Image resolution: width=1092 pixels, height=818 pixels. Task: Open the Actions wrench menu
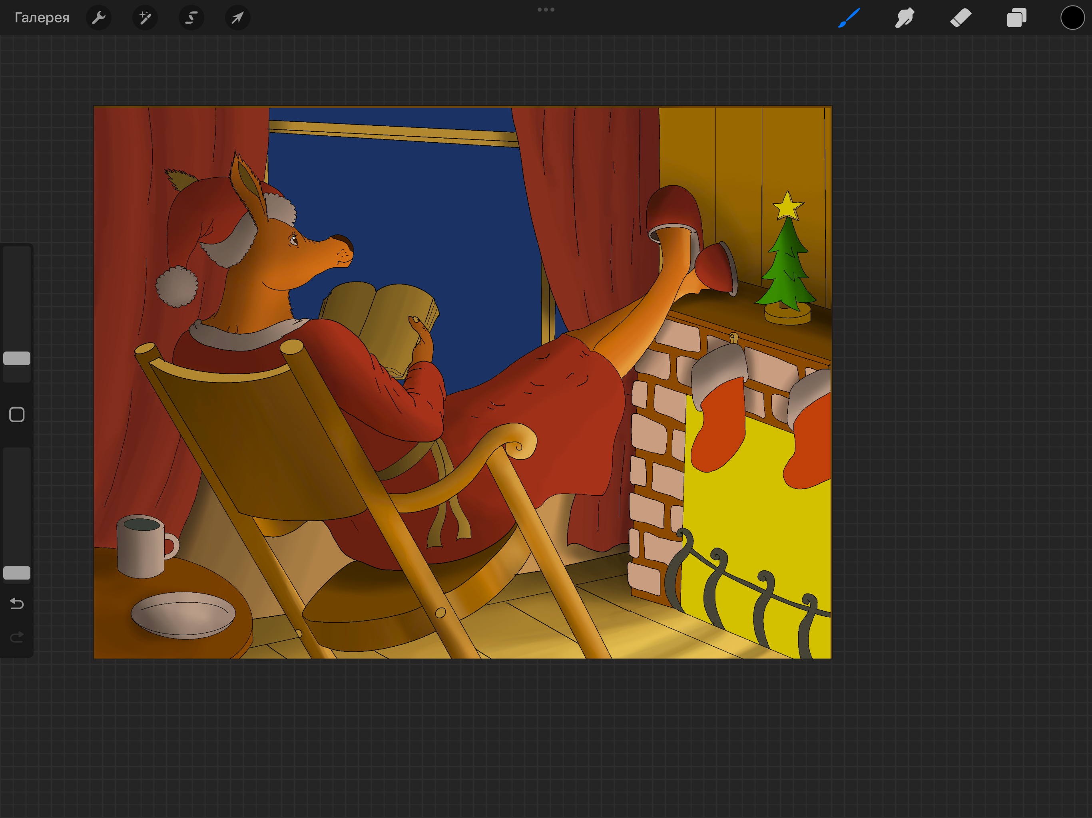point(99,18)
